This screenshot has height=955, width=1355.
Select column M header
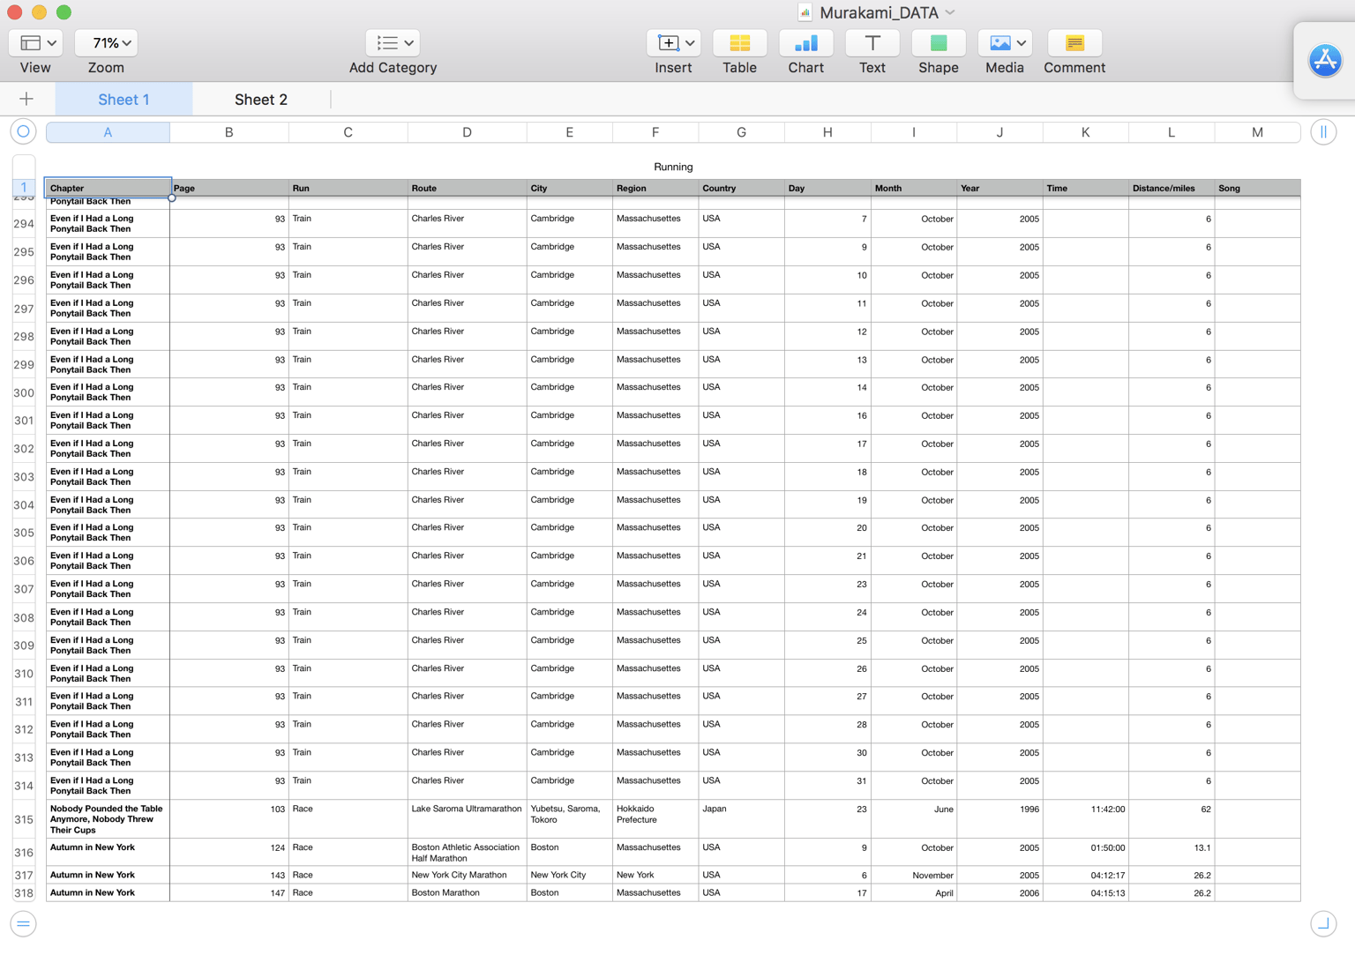(1257, 132)
